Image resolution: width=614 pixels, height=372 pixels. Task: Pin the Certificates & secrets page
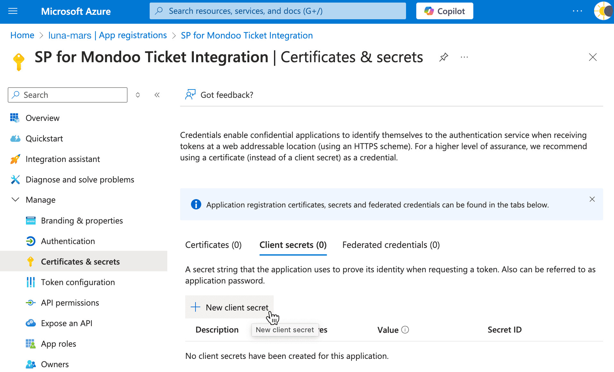(444, 57)
